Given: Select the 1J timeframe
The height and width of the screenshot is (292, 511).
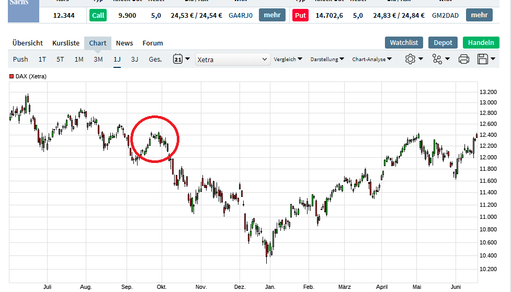Looking at the screenshot, I should [x=117, y=59].
